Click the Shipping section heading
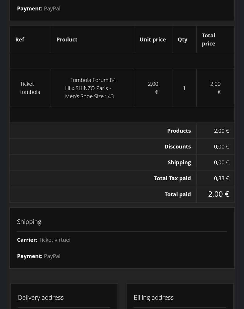This screenshot has height=309, width=244. pyautogui.click(x=29, y=222)
